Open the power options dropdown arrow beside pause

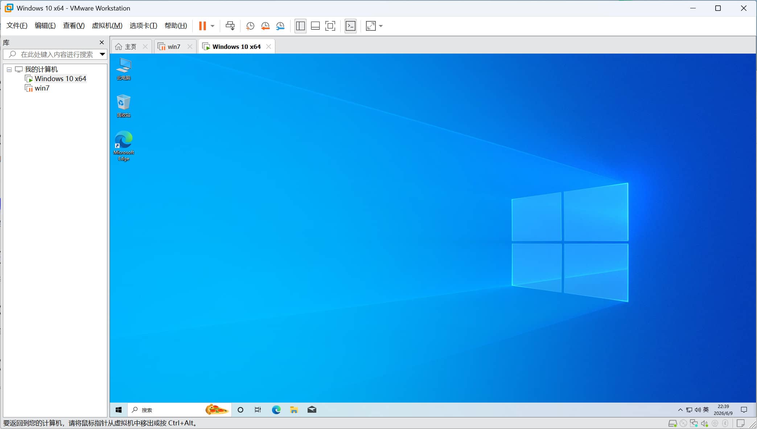click(213, 26)
